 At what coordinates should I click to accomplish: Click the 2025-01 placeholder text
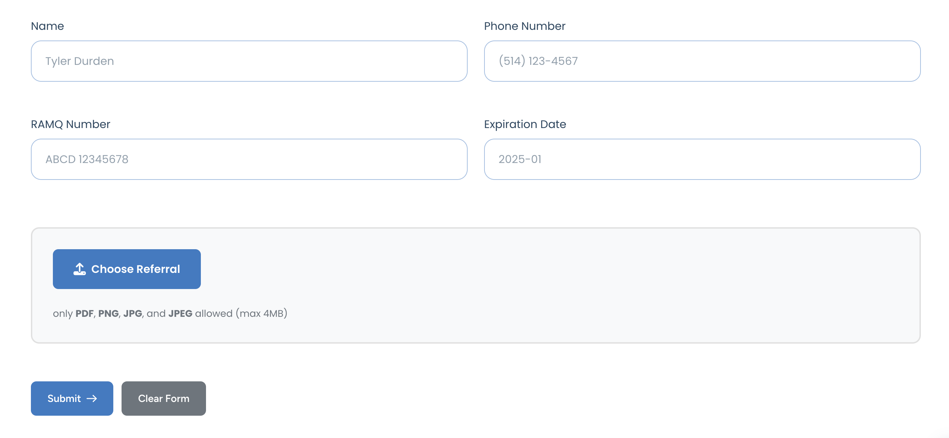520,159
